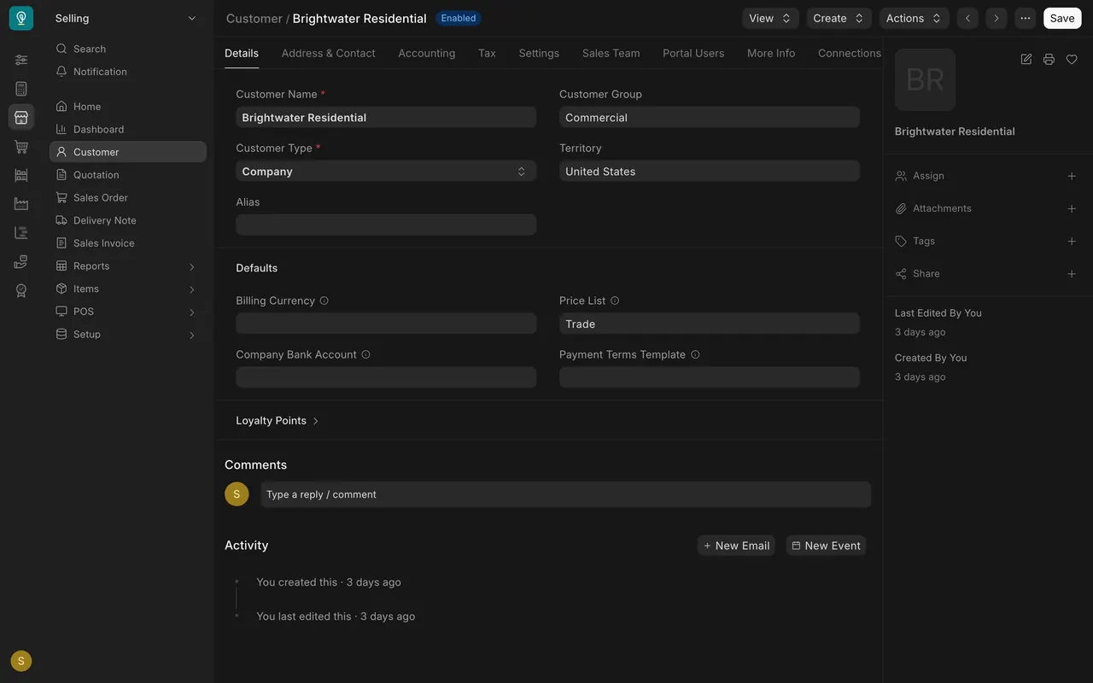Open the Actions dropdown
The height and width of the screenshot is (683, 1093).
[915, 18]
